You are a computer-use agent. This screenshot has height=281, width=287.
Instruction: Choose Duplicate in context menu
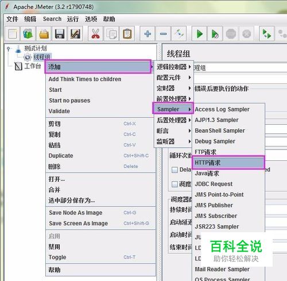tap(101, 156)
